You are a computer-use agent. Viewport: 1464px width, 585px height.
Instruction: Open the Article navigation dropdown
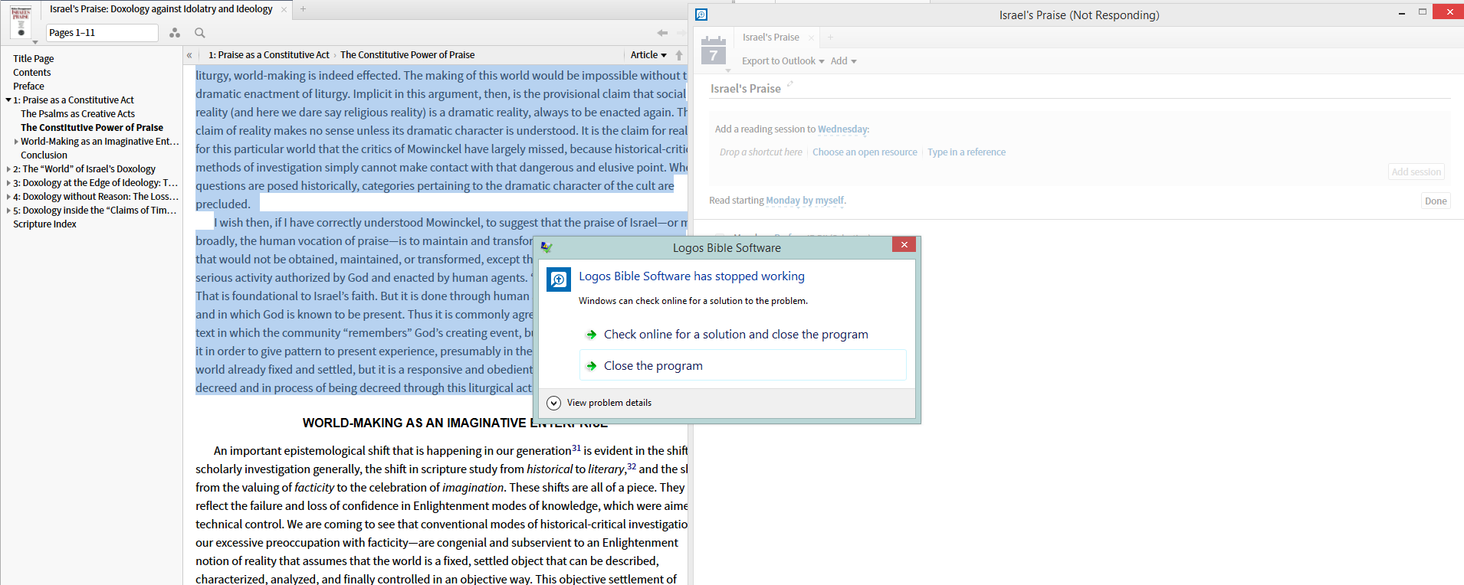(x=648, y=55)
